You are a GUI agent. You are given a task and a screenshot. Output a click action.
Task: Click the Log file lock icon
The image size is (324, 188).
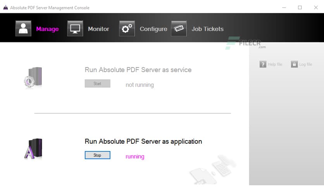294,64
